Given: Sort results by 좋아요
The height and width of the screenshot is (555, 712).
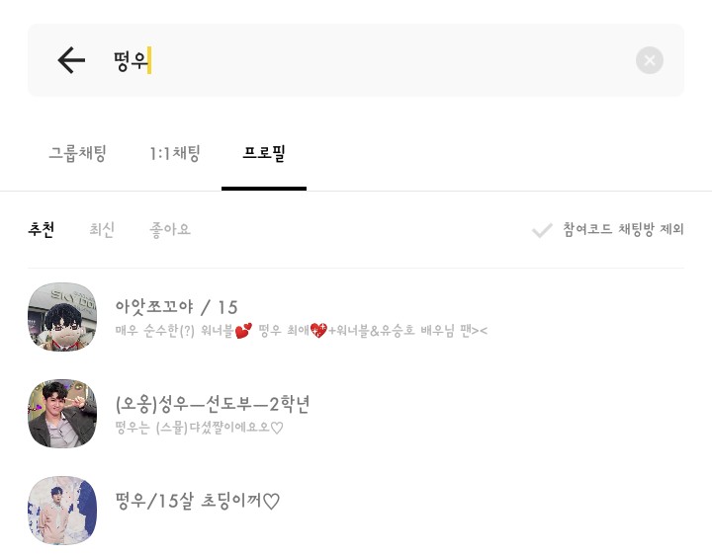Looking at the screenshot, I should 170,229.
